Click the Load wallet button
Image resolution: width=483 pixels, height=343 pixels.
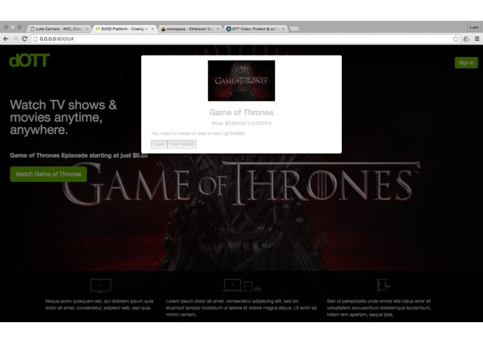159,144
